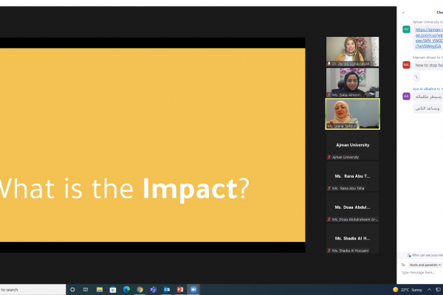Image resolution: width=443 pixels, height=295 pixels.
Task: Click the purple AA chat avatar
Action: click(406, 97)
